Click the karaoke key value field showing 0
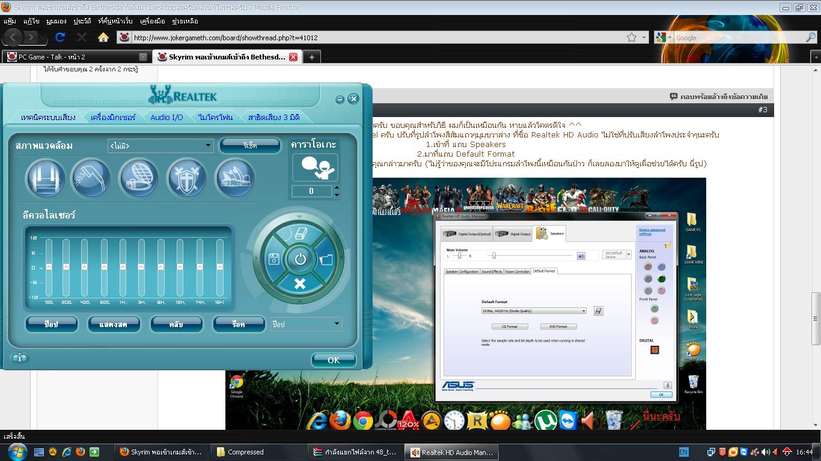Screen dimensions: 821x461 pyautogui.click(x=311, y=191)
